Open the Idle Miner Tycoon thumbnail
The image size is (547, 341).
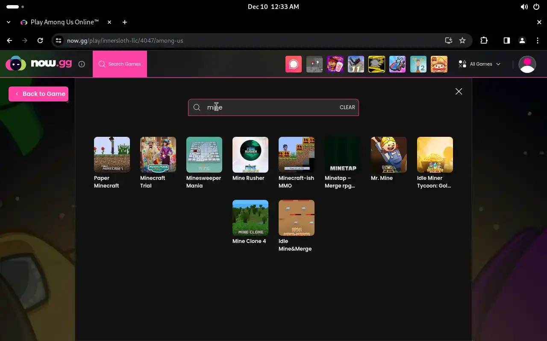click(x=435, y=155)
